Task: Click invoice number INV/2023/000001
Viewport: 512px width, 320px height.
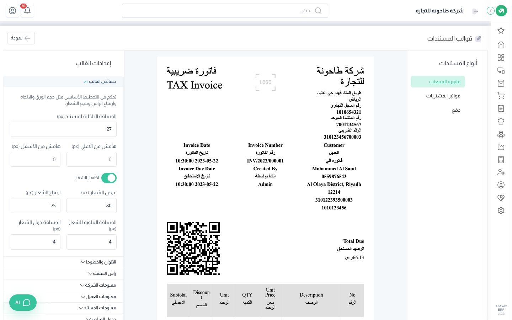Action: pos(265,161)
